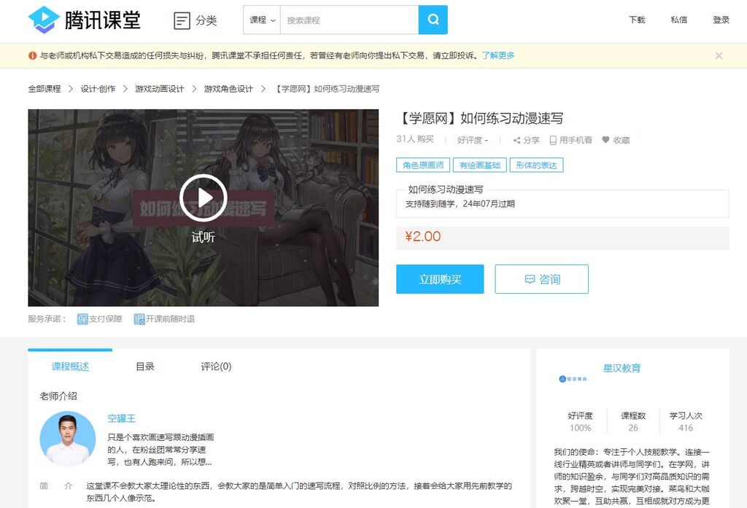
Task: Click the 支付保障 guarantee icon
Action: pyautogui.click(x=82, y=319)
